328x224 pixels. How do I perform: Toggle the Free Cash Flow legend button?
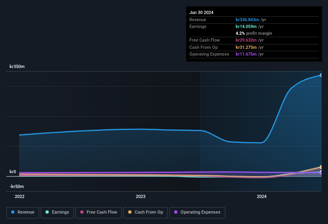click(99, 212)
